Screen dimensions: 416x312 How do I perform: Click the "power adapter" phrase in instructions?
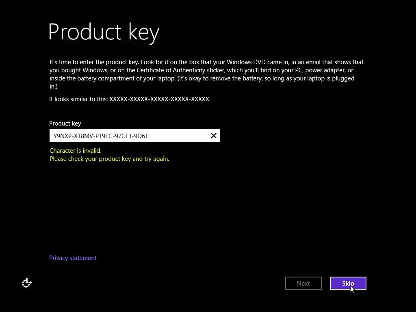323,70
